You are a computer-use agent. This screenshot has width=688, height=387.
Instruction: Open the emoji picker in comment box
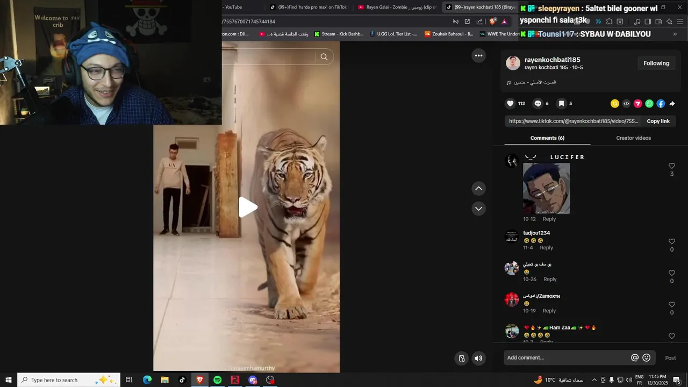[647, 358]
